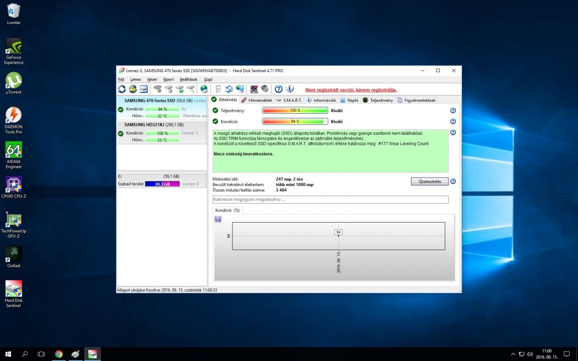The height and width of the screenshot is (361, 578).
Task: Click the Újratesztelés button
Action: pyautogui.click(x=430, y=181)
